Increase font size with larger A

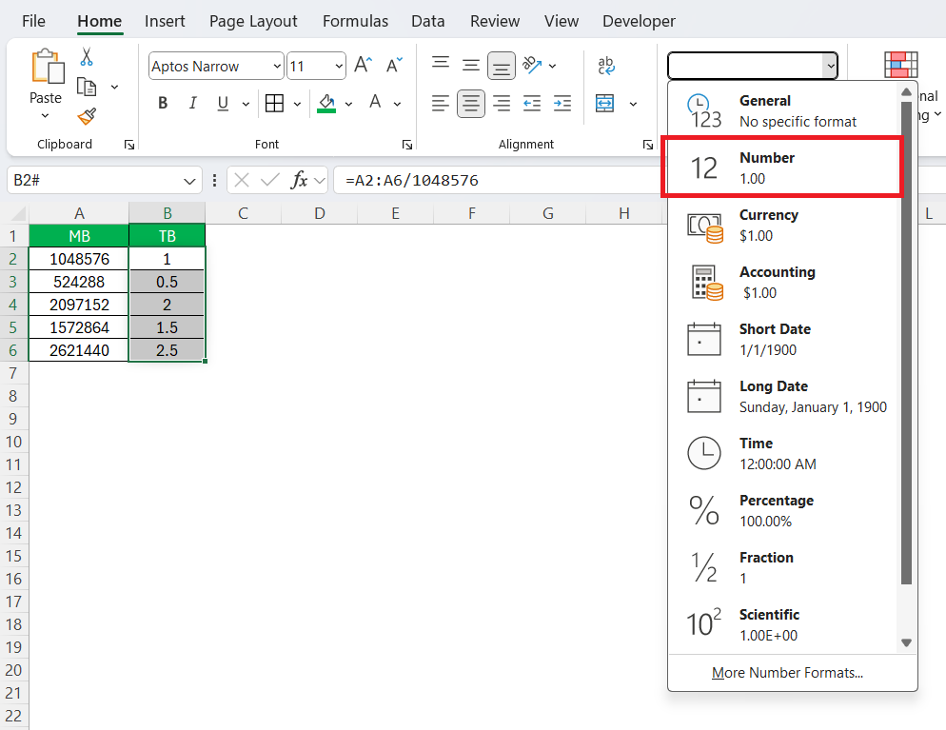click(364, 65)
